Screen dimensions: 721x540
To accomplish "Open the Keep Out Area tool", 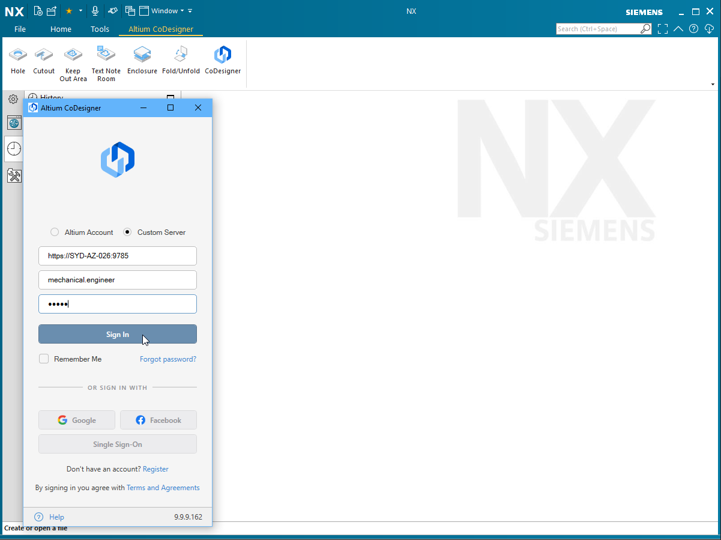I will coord(73,60).
